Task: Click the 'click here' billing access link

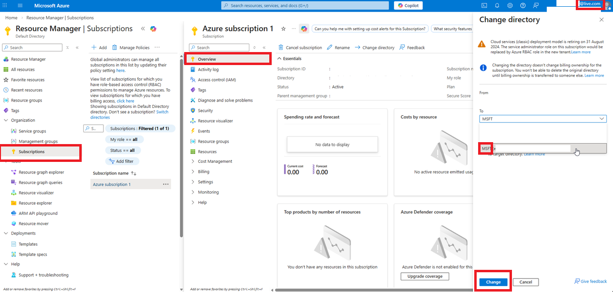Action: (125, 101)
